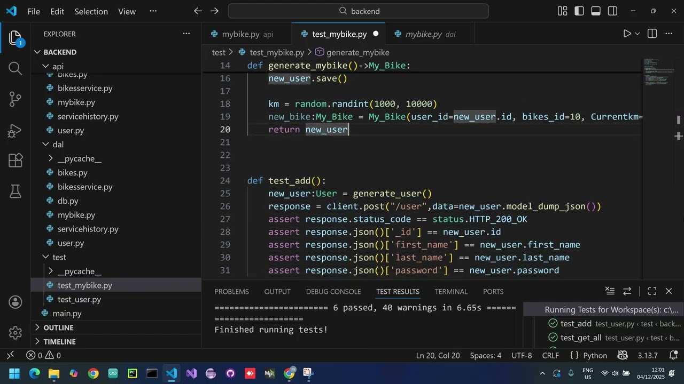Open the Run and Debug view

point(15,130)
